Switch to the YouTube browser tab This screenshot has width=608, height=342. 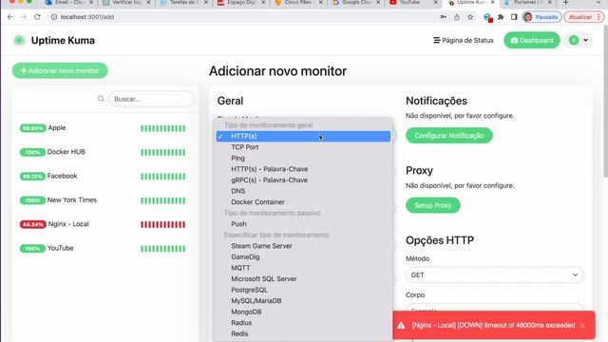(x=414, y=3)
